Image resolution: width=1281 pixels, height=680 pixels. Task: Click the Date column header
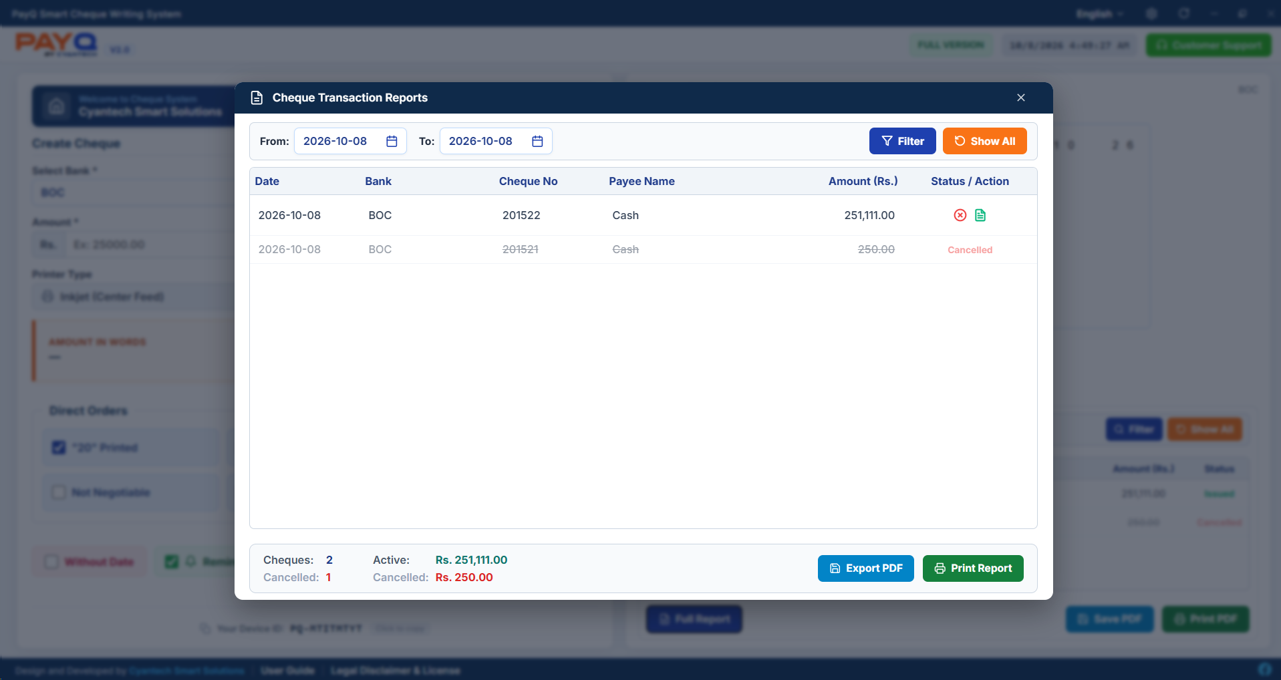[267, 181]
